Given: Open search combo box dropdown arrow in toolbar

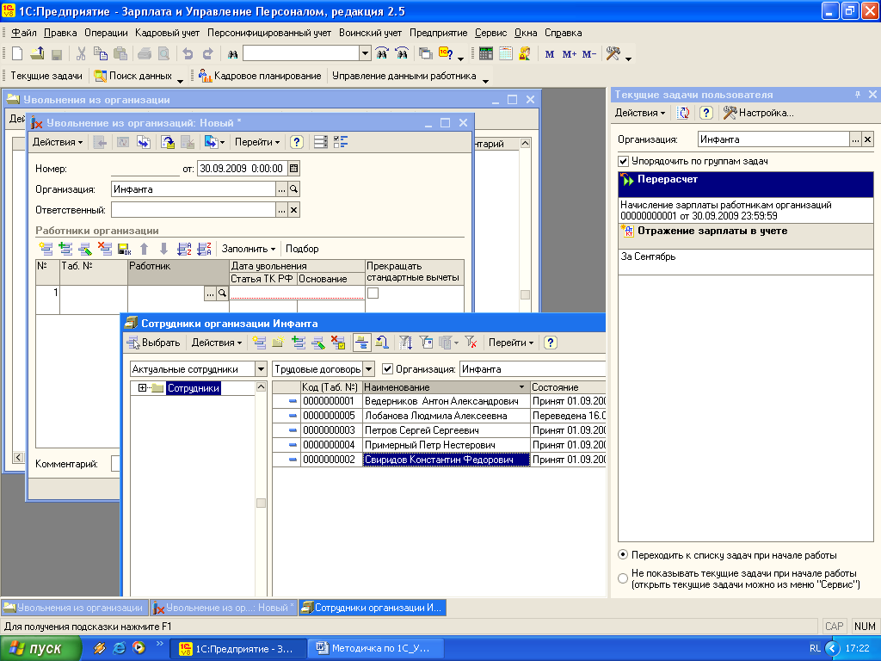Looking at the screenshot, I should 365,53.
